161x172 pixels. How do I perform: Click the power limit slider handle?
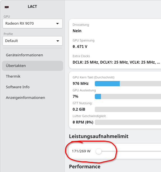(x=99, y=151)
